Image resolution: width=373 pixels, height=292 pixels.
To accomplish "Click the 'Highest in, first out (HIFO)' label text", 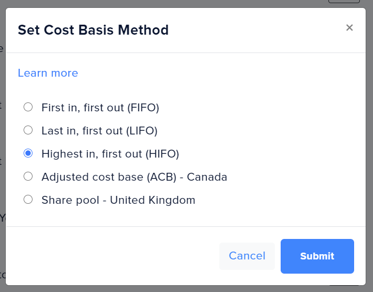I will (110, 154).
